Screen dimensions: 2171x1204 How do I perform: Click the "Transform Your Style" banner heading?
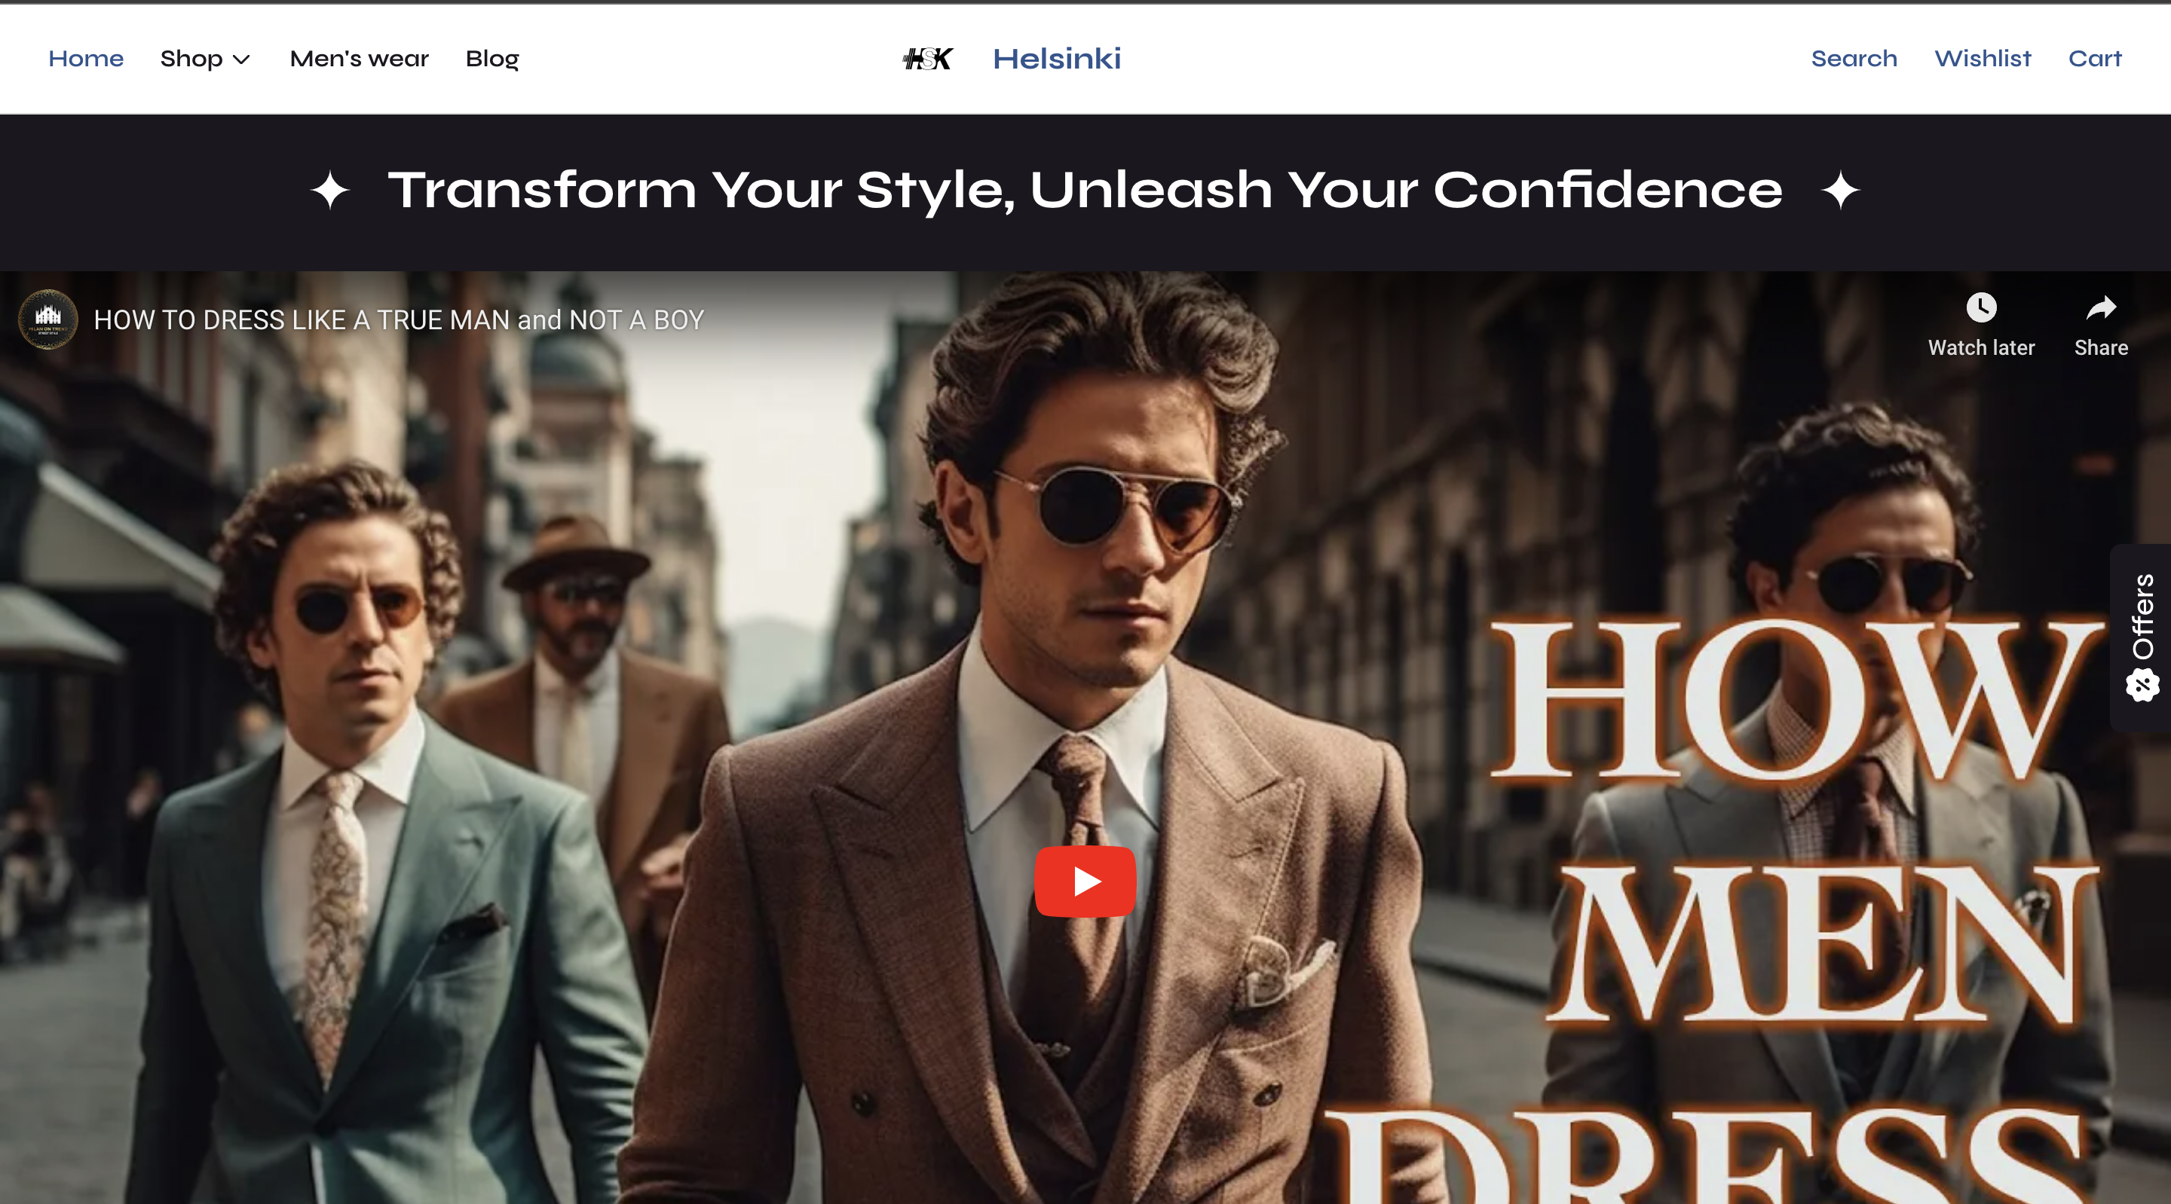coord(1085,190)
